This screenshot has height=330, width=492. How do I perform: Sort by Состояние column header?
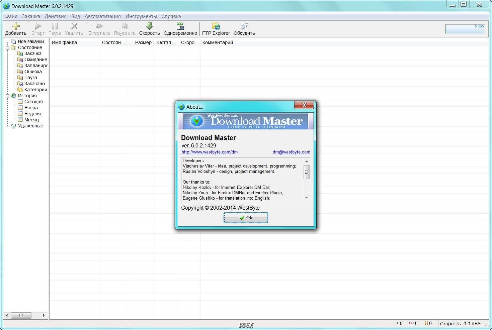[x=113, y=42]
